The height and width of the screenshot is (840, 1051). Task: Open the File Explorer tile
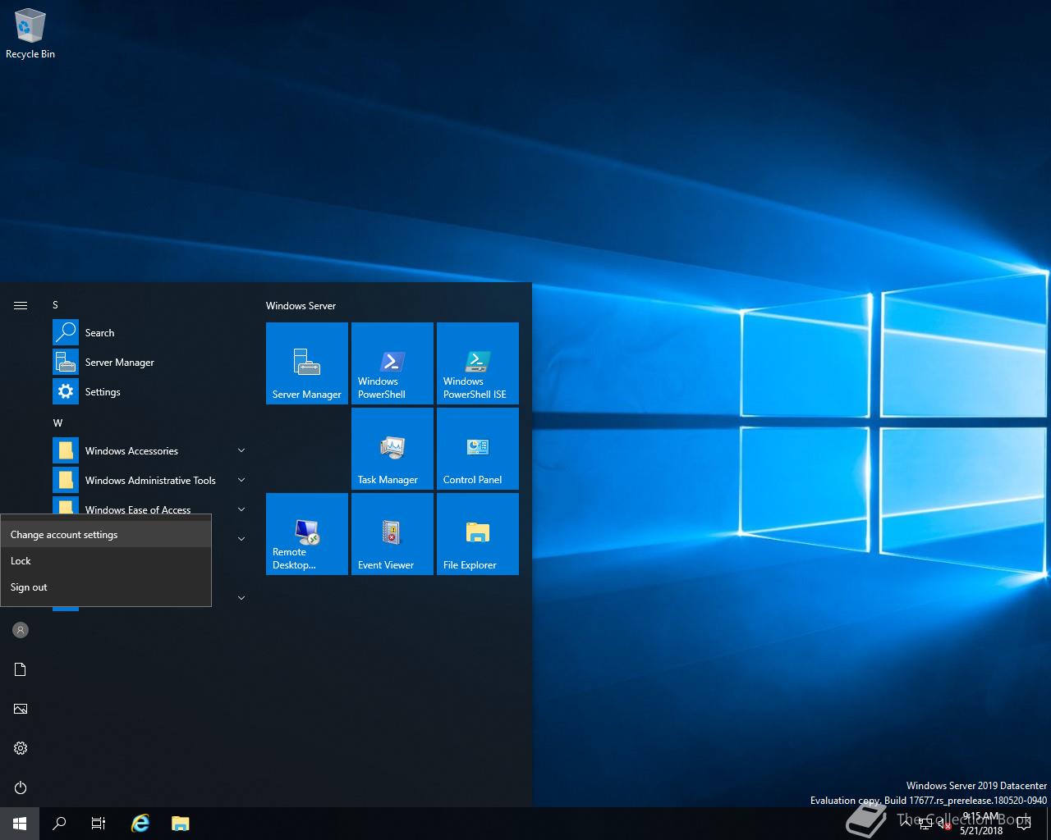point(478,534)
